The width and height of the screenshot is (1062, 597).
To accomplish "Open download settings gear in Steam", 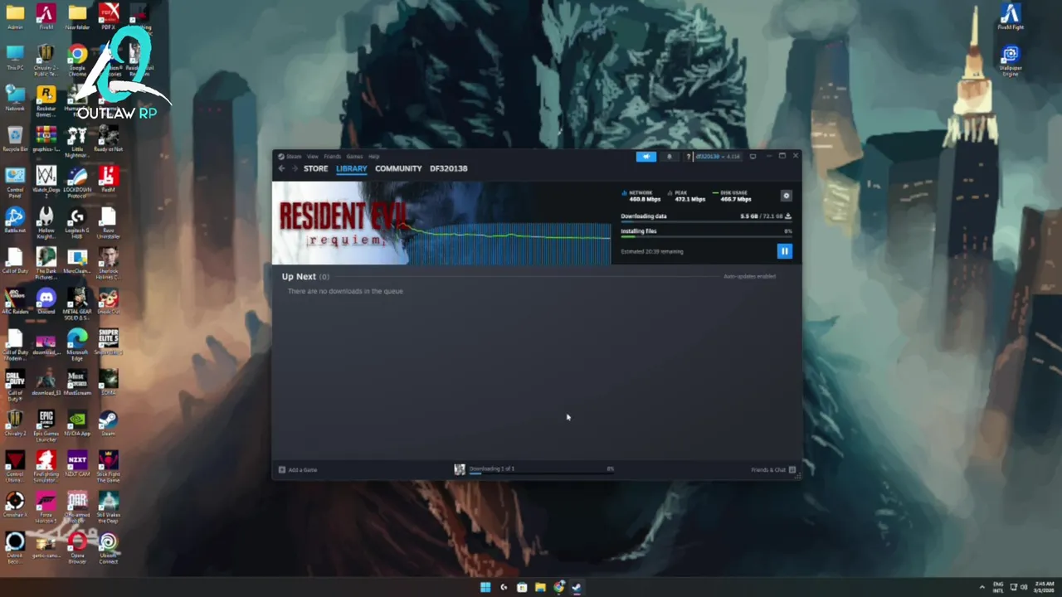I will pyautogui.click(x=787, y=196).
